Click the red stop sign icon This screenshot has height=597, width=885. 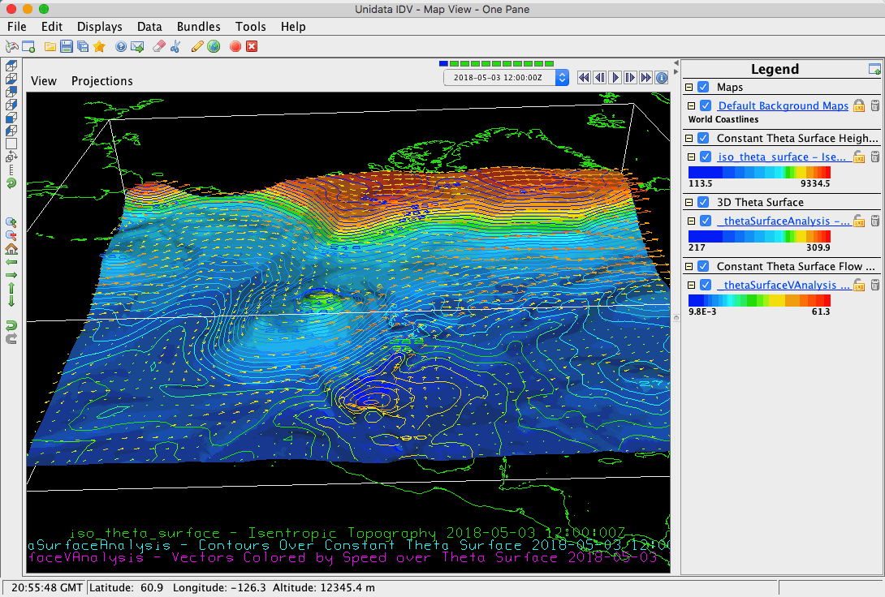(235, 47)
